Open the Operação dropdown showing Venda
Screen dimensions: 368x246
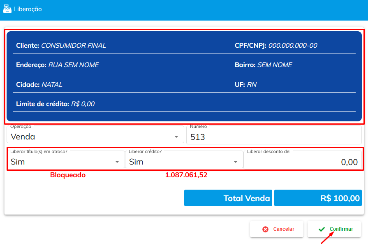95,135
